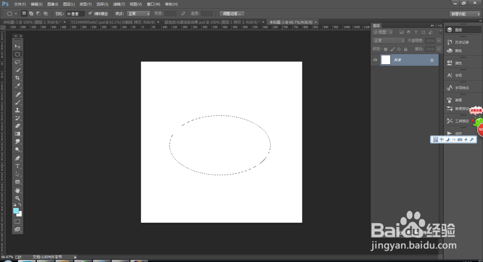The image size is (483, 262).
Task: Select the Blur/Smudge tool
Action: click(x=17, y=142)
